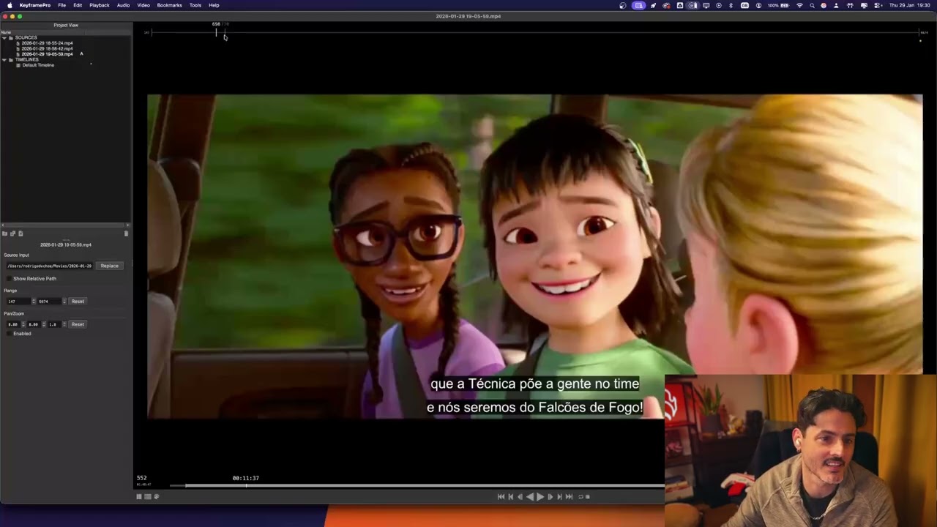Viewport: 937px width, 527px height.
Task: Click the stop square icon beside loop
Action: click(x=587, y=496)
